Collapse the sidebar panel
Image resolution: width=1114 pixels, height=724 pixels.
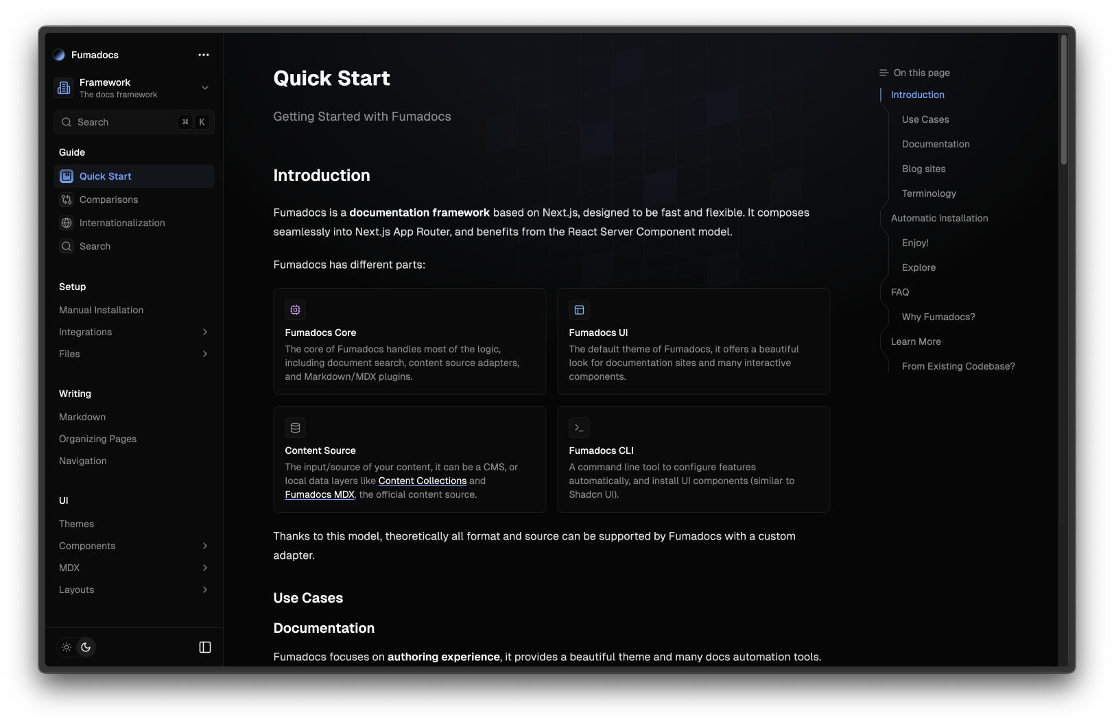[205, 647]
